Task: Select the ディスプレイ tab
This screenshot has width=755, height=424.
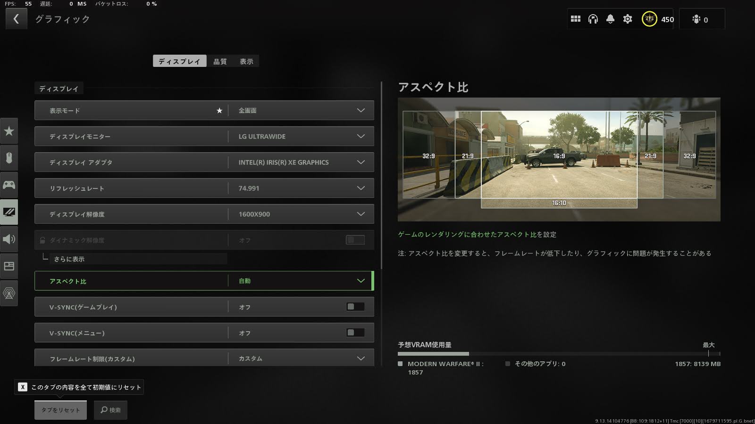Action: coord(179,61)
